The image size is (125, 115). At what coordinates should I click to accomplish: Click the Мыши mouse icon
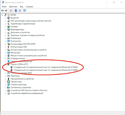pos(8,56)
